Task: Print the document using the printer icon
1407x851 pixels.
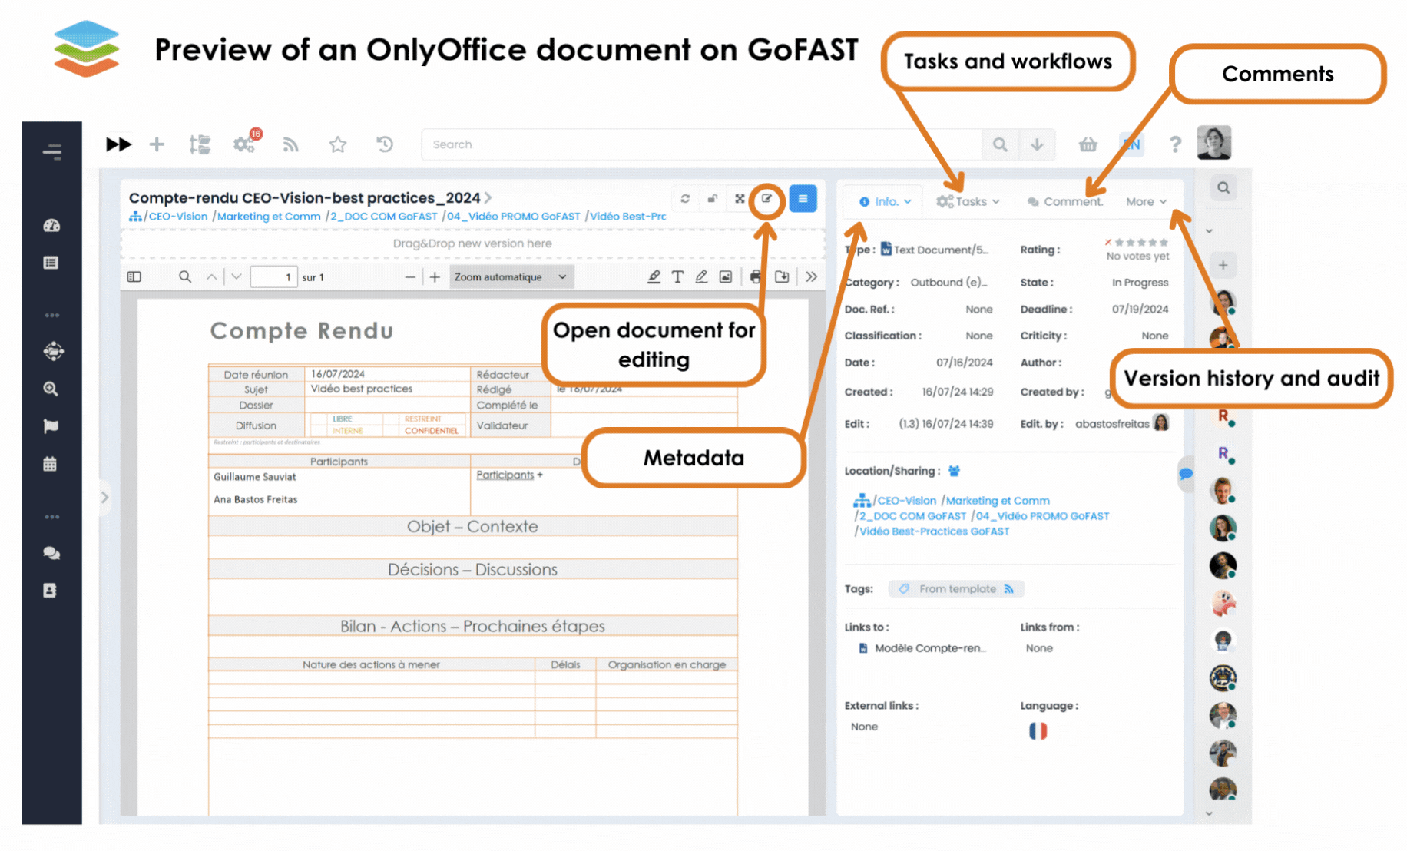Action: pyautogui.click(x=756, y=276)
